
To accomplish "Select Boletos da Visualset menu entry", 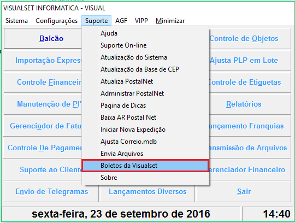I will click(145, 166).
